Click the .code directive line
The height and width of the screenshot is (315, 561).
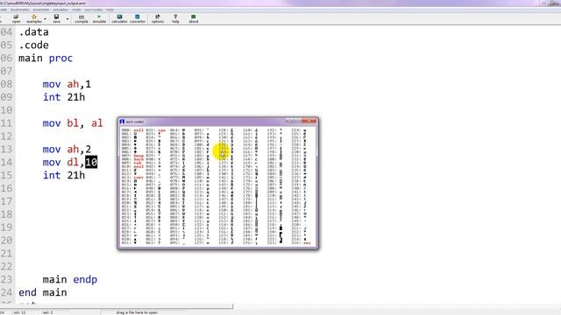coord(33,45)
